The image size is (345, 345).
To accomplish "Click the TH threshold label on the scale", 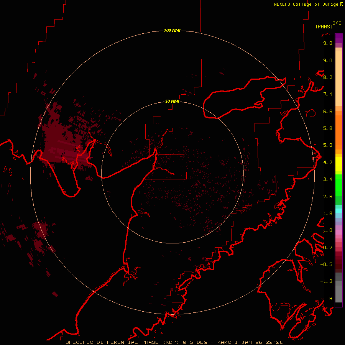I will [329, 299].
